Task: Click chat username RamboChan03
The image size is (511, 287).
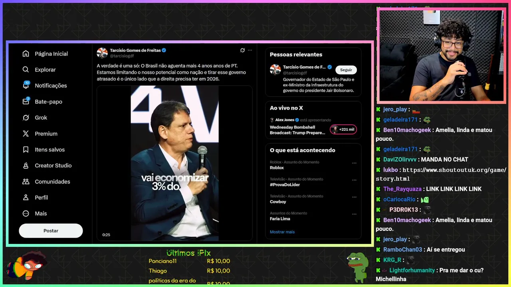Action: [x=402, y=250]
